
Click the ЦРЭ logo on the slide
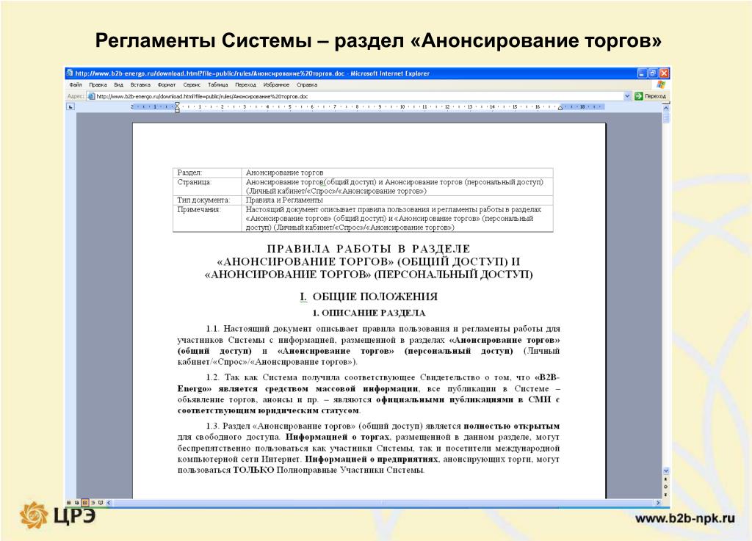pos(57,515)
